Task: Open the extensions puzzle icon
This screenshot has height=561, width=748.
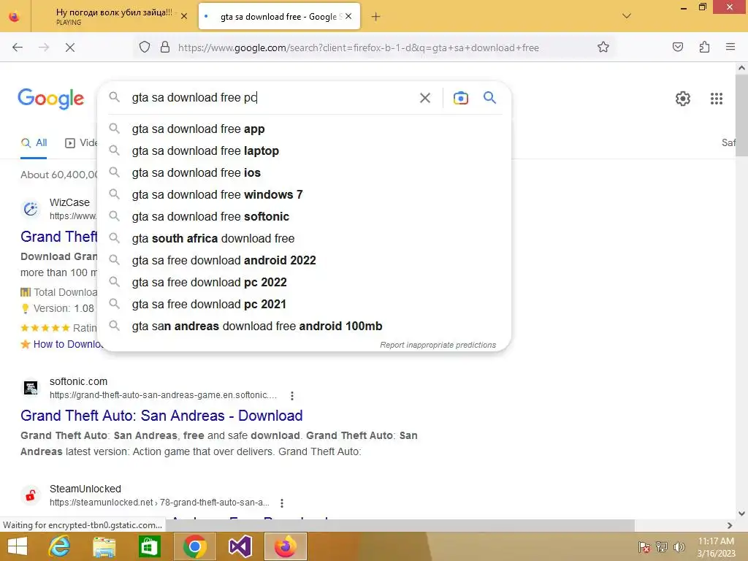Action: click(x=704, y=47)
